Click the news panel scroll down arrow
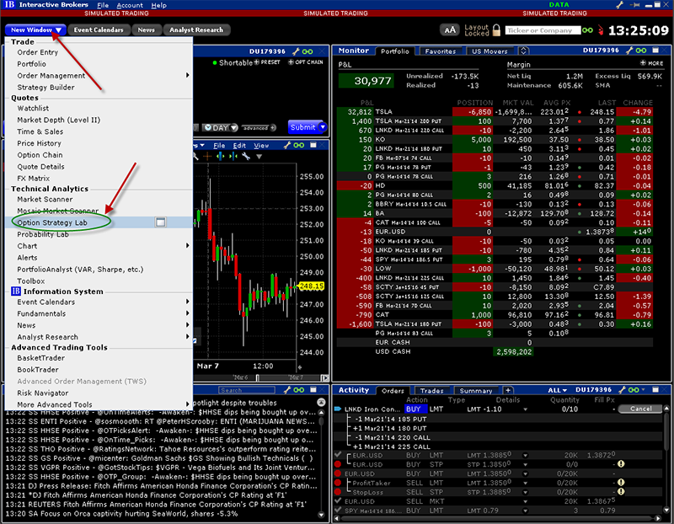The width and height of the screenshot is (674, 524). (321, 514)
